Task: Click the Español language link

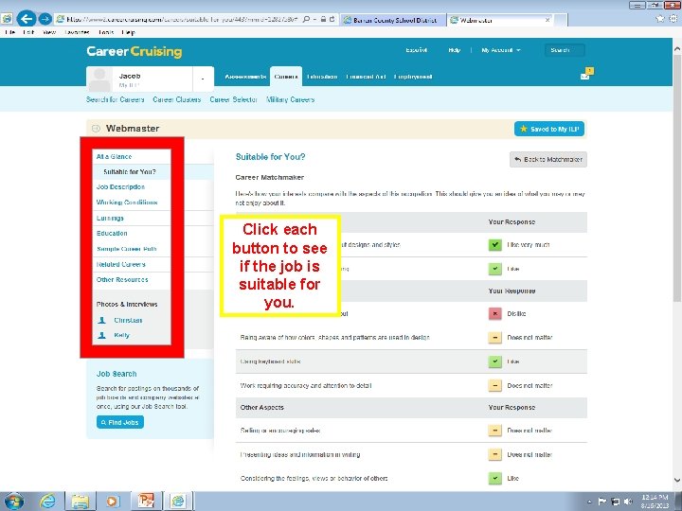Action: tap(416, 50)
